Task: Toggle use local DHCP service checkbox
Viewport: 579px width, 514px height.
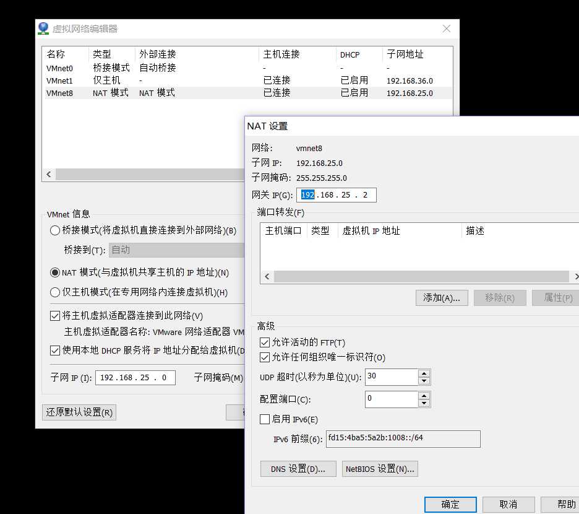Action: tap(54, 350)
